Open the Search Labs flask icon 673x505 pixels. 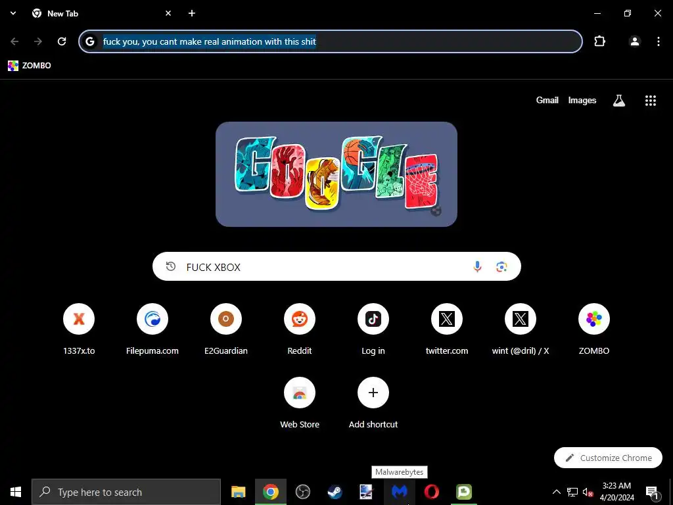619,101
